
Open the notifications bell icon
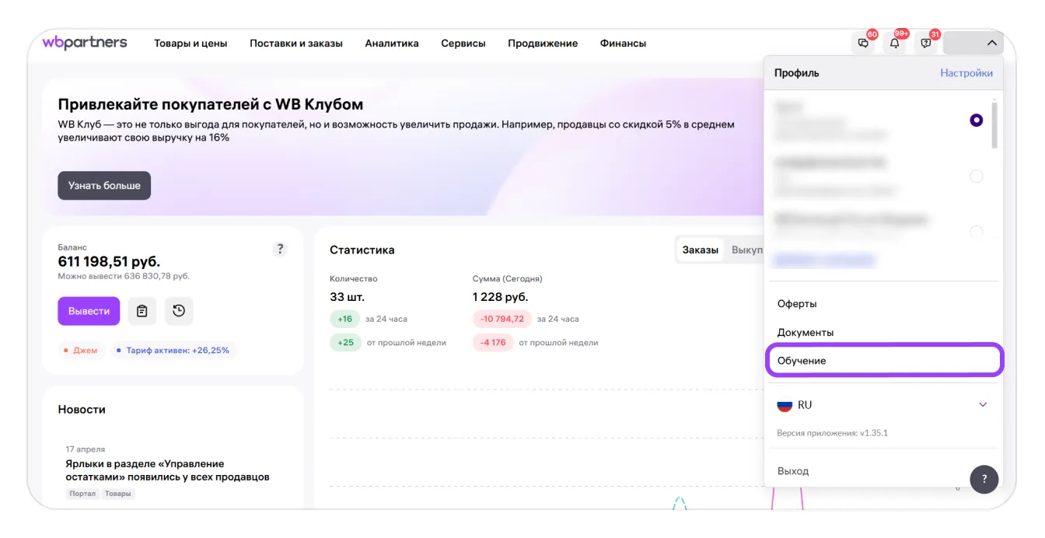[894, 44]
